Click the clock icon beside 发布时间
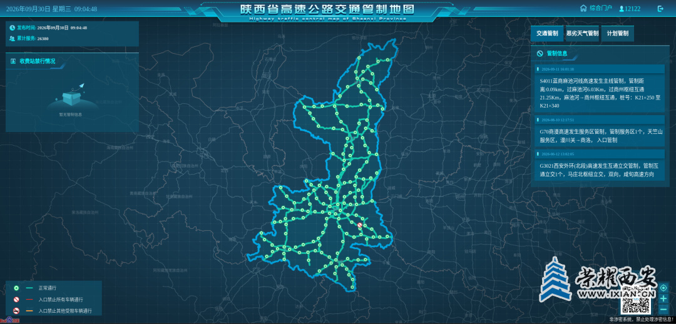676x324 pixels. pyautogui.click(x=12, y=28)
